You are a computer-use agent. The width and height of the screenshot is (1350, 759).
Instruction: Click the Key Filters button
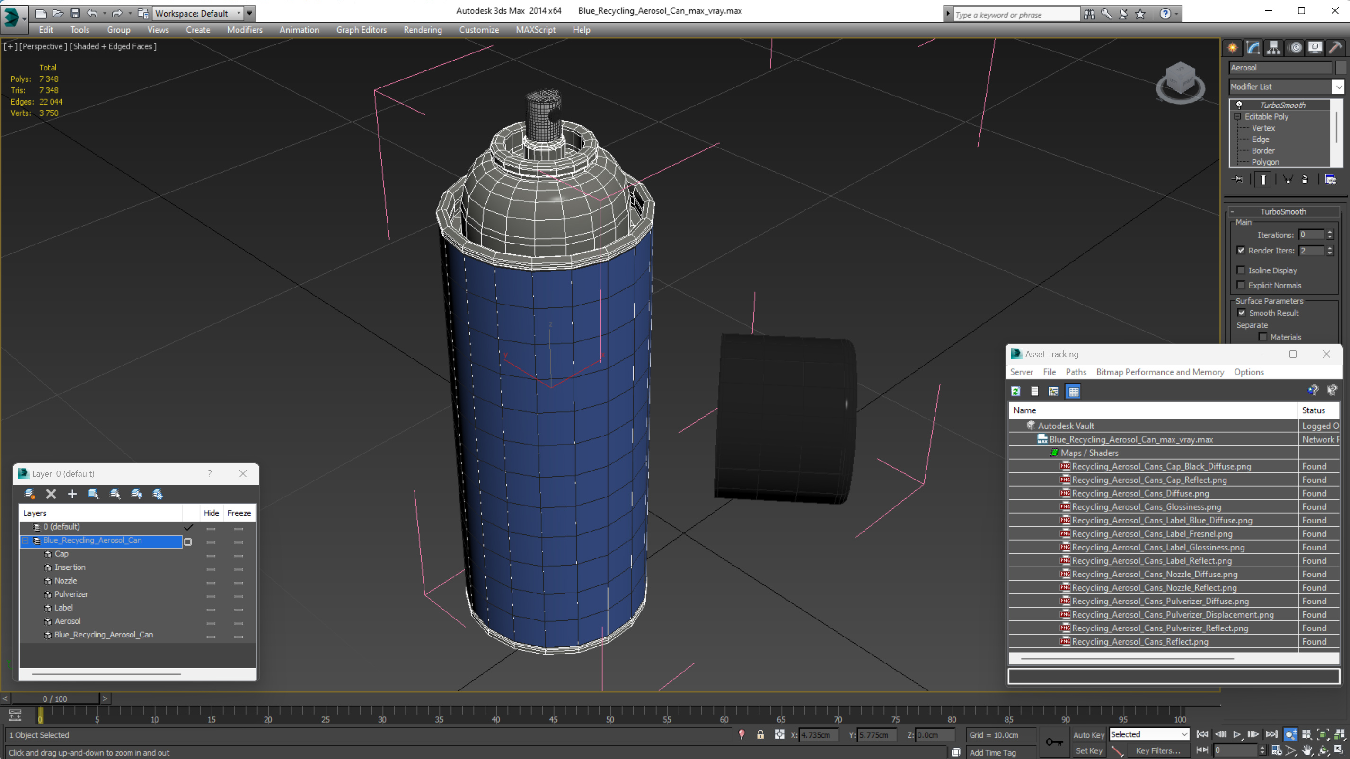(x=1158, y=750)
